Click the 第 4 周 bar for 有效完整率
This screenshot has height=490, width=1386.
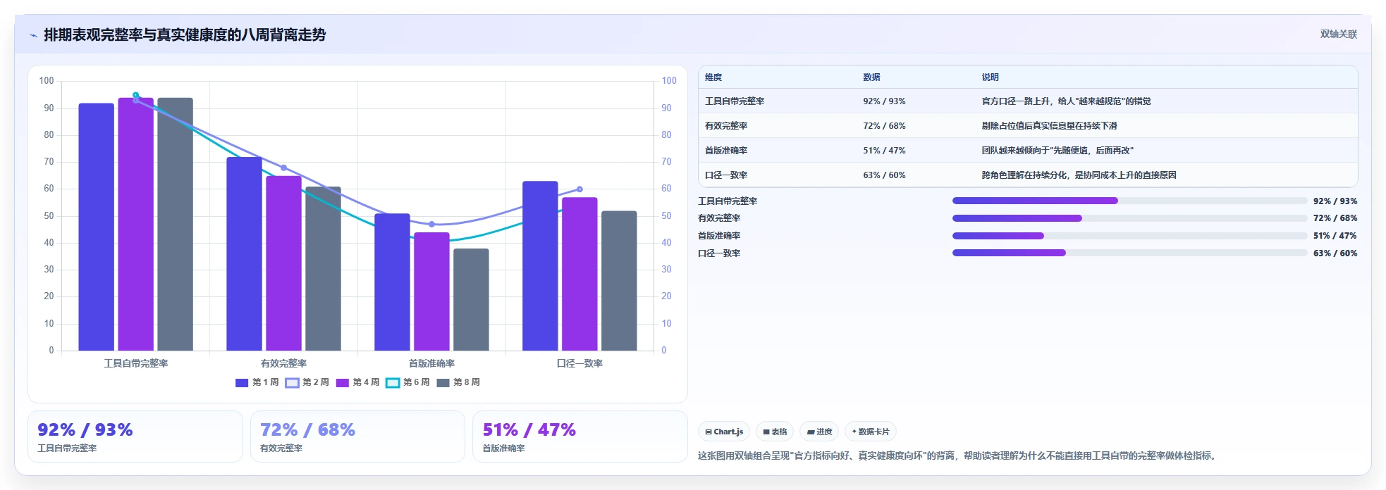tap(284, 263)
